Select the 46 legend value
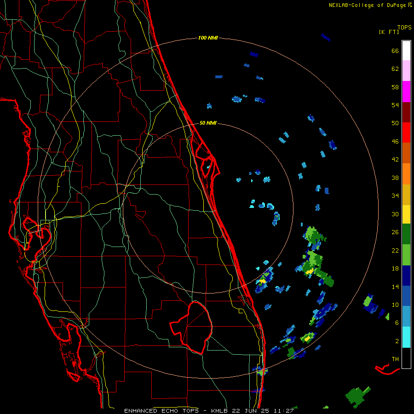This screenshot has width=414, height=414. (395, 141)
